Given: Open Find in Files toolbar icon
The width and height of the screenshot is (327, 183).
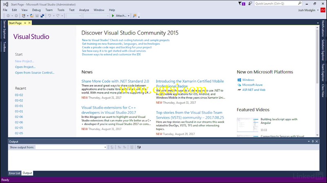Looking at the screenshot, I should coord(134,16).
